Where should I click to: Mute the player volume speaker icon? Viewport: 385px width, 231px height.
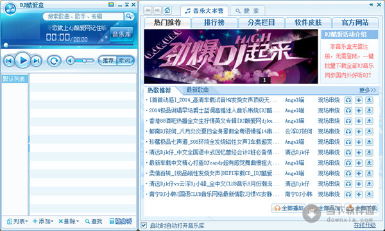(x=71, y=60)
